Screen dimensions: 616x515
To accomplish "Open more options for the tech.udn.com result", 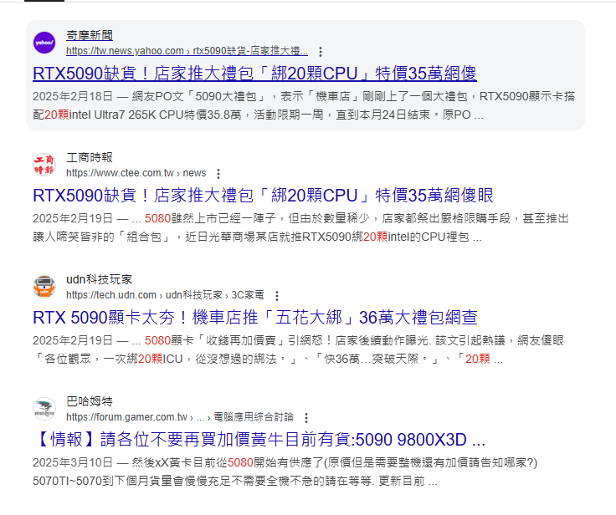I will [x=277, y=296].
